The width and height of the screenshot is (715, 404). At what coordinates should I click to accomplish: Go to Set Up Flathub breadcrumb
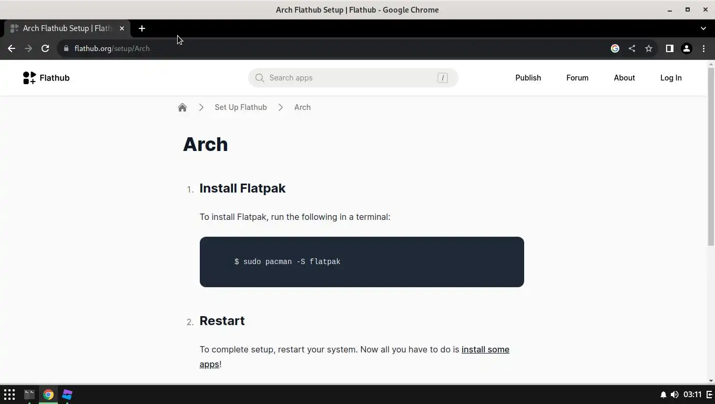241,107
